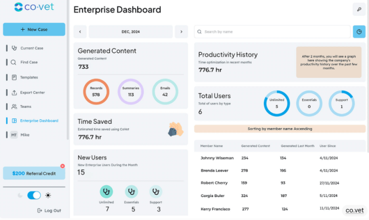The image size is (369, 220).
Task: Click the Unlimited stethoscope icon under New Users
Action: click(x=107, y=191)
